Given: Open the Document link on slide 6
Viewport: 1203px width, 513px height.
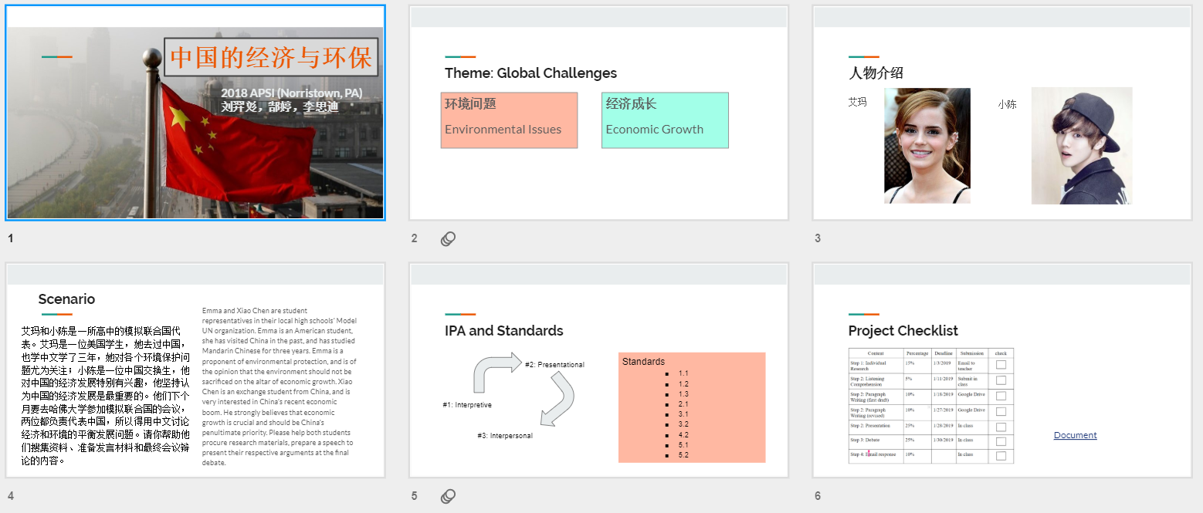Looking at the screenshot, I should (x=1075, y=435).
